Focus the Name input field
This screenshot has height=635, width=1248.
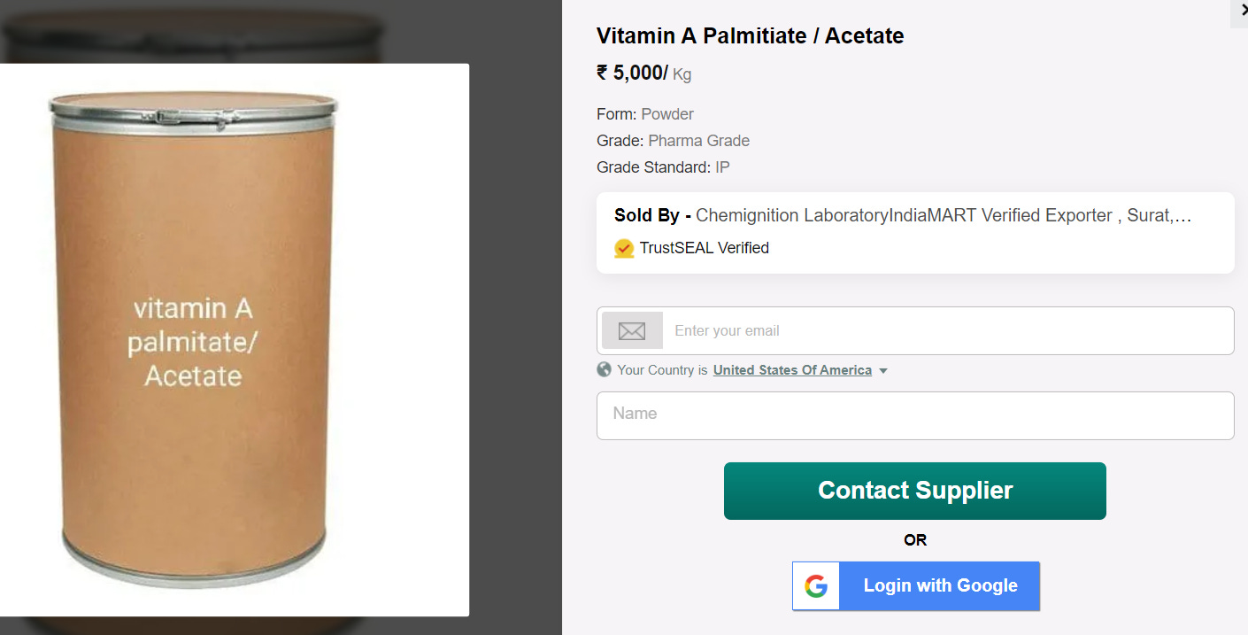(x=915, y=414)
